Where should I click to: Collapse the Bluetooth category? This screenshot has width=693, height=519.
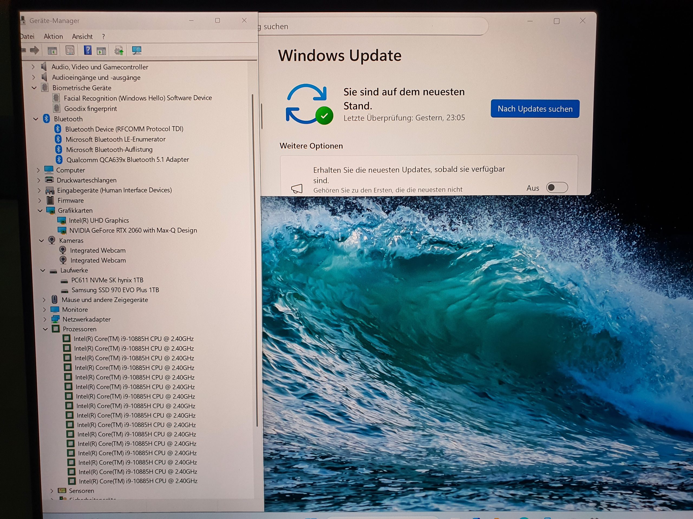[36, 119]
